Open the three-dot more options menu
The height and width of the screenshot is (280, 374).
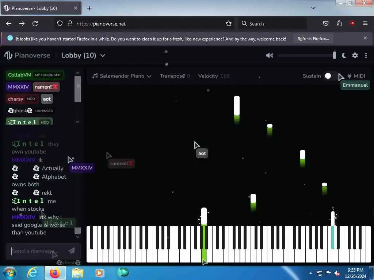366,55
